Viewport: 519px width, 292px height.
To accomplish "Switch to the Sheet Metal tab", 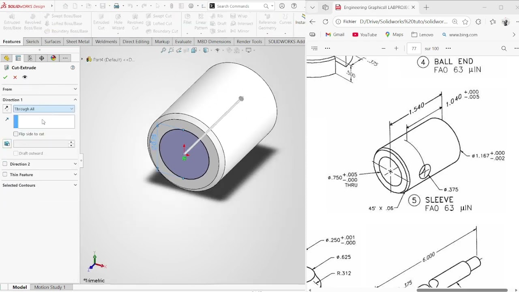I will (x=78, y=41).
